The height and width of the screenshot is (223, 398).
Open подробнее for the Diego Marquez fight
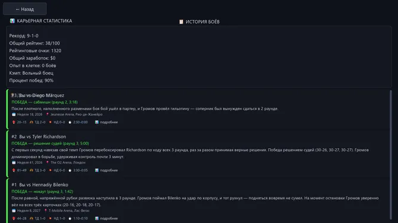(x=109, y=122)
